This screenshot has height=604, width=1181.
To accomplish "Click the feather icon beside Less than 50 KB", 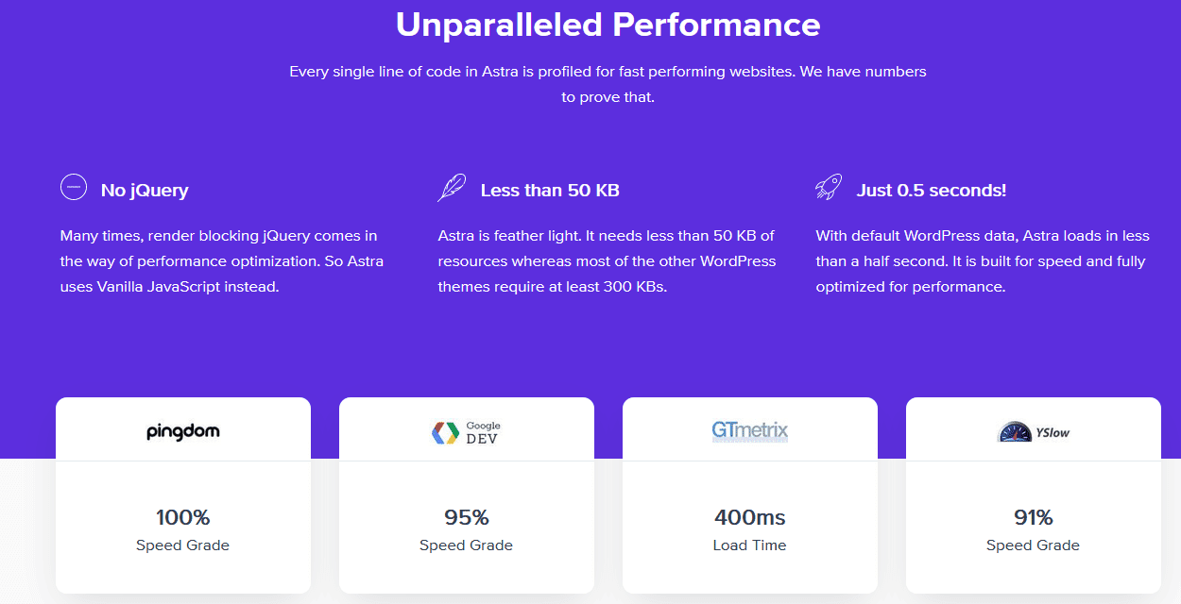I will [452, 188].
